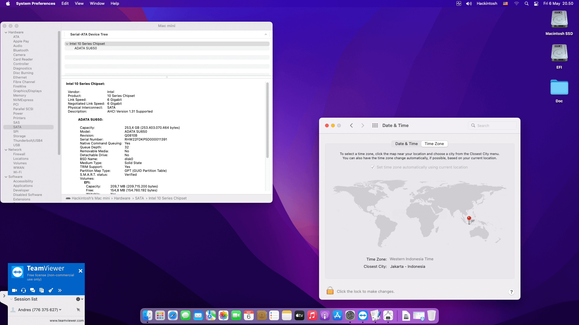Click the TeamViewer video camera icon
Image resolution: width=579 pixels, height=325 pixels.
click(x=14, y=290)
